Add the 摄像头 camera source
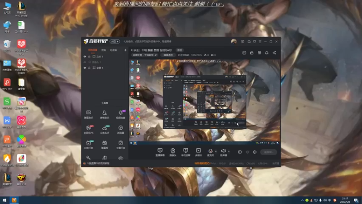The height and width of the screenshot is (204, 362). tap(173, 152)
